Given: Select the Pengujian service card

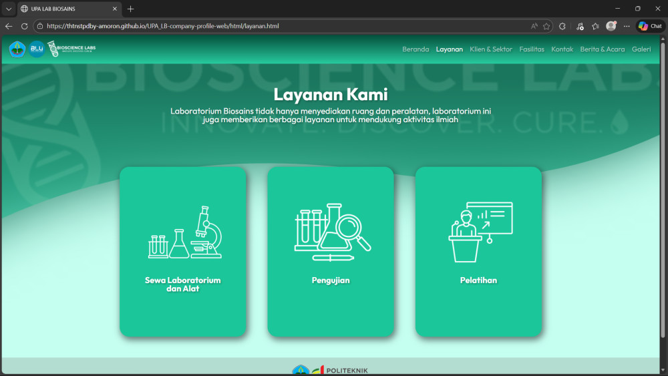Looking at the screenshot, I should pyautogui.click(x=331, y=251).
